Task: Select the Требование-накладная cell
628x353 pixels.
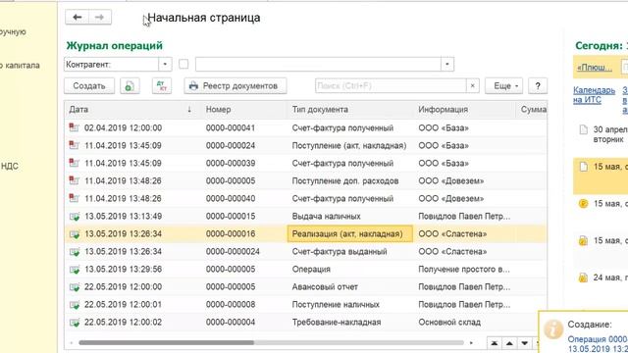Action: [350, 322]
